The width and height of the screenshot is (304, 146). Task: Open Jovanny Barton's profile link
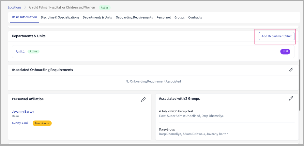click(x=23, y=112)
